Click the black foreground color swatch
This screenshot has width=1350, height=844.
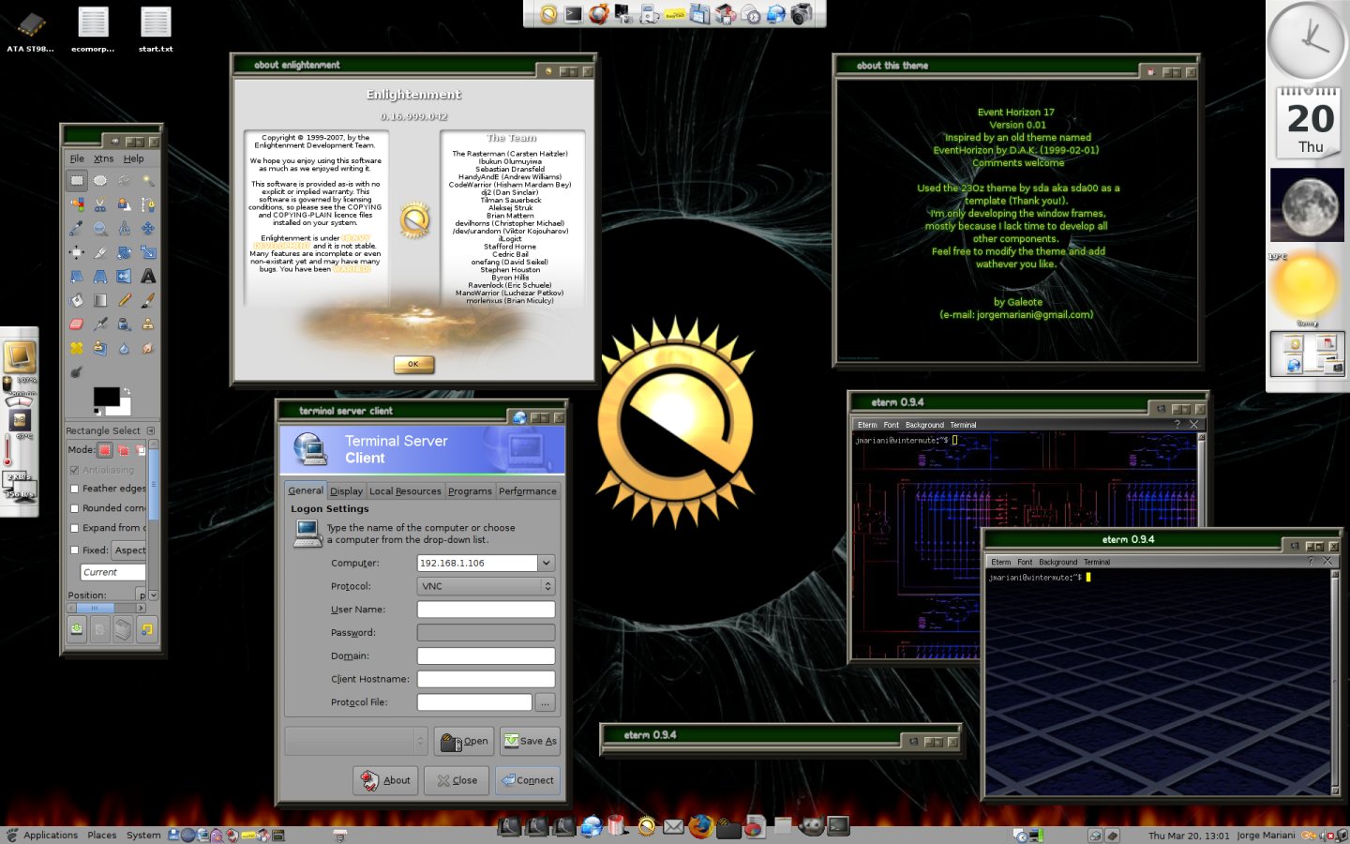click(105, 396)
